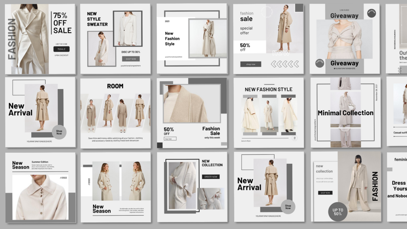This screenshot has width=407, height=229.
Task: Click the '75% OFF SALE' headline
Action: [x=62, y=23]
